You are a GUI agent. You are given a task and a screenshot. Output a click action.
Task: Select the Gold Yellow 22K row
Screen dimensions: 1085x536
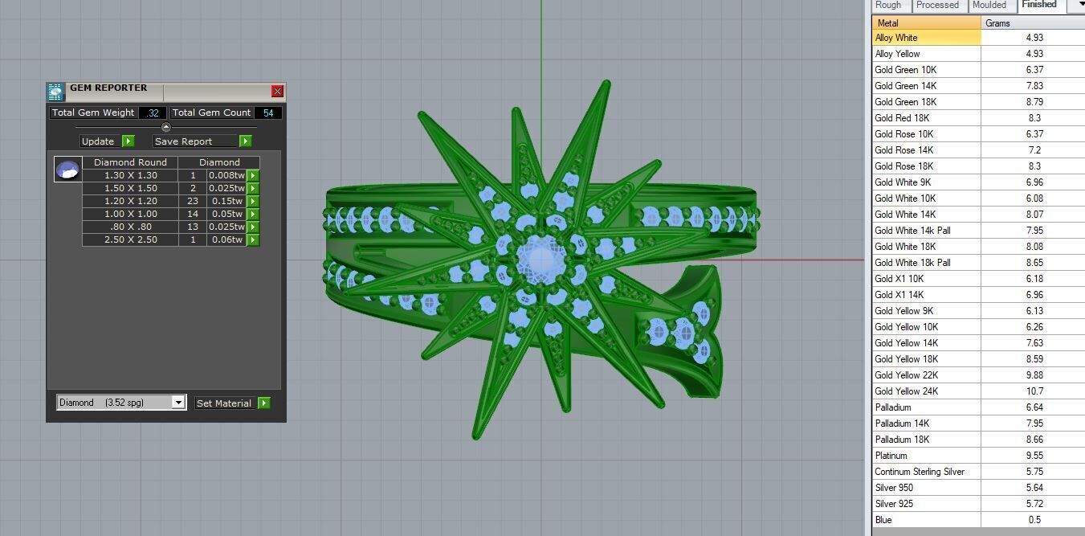tap(978, 375)
